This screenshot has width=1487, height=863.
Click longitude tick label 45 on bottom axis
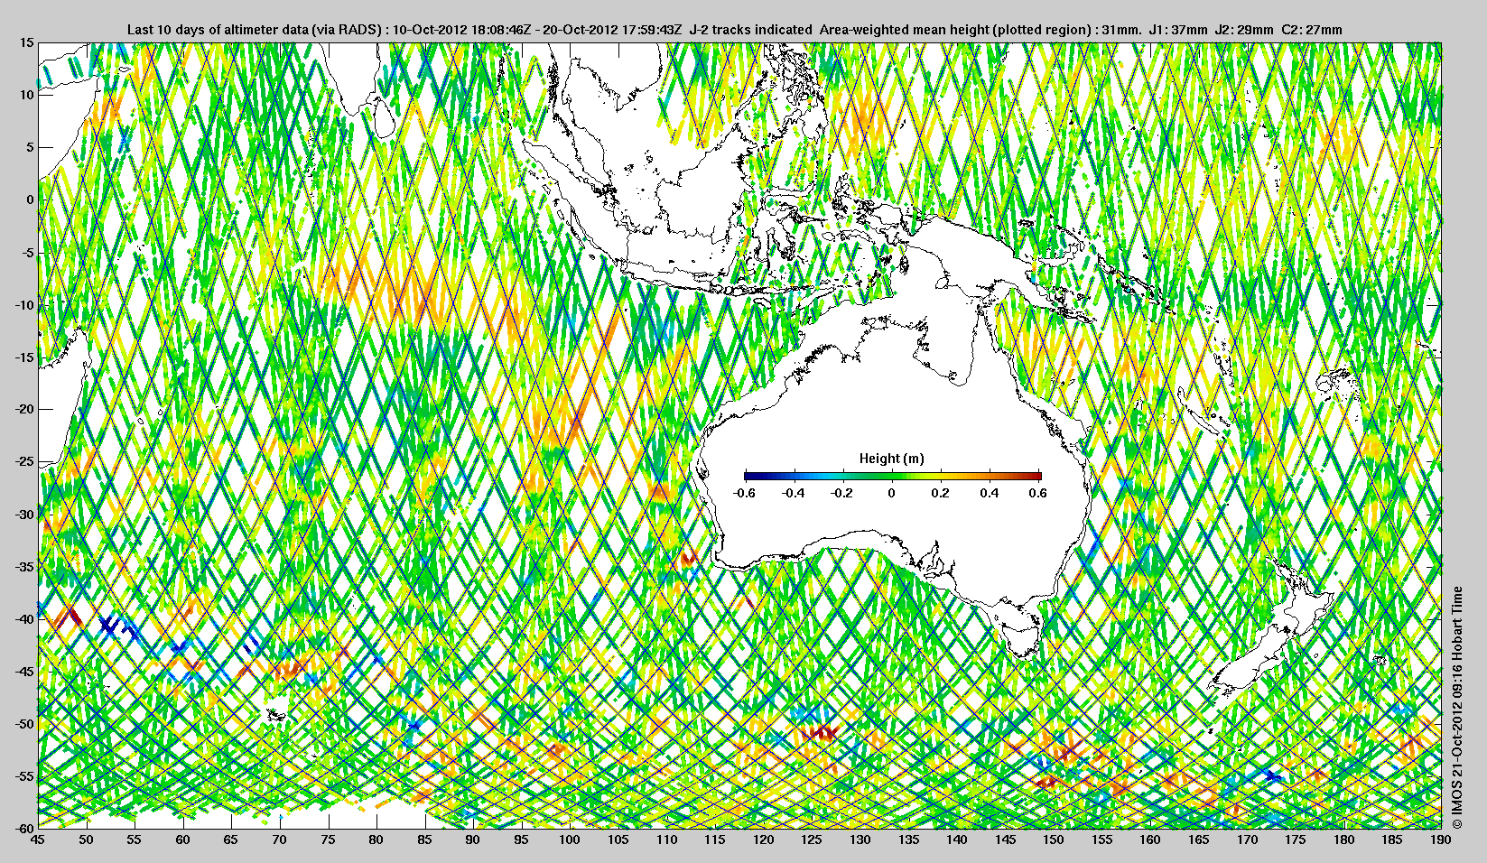coord(38,840)
